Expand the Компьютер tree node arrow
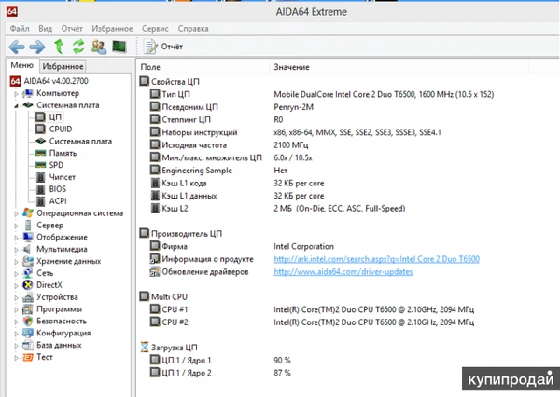 (x=16, y=94)
